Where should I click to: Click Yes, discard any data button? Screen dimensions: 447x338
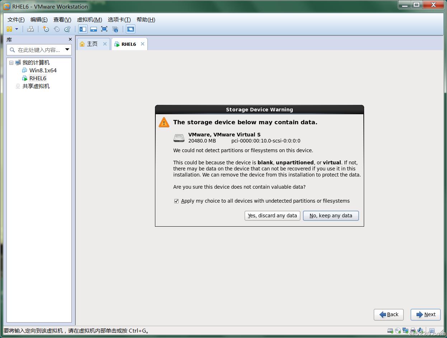tap(272, 216)
